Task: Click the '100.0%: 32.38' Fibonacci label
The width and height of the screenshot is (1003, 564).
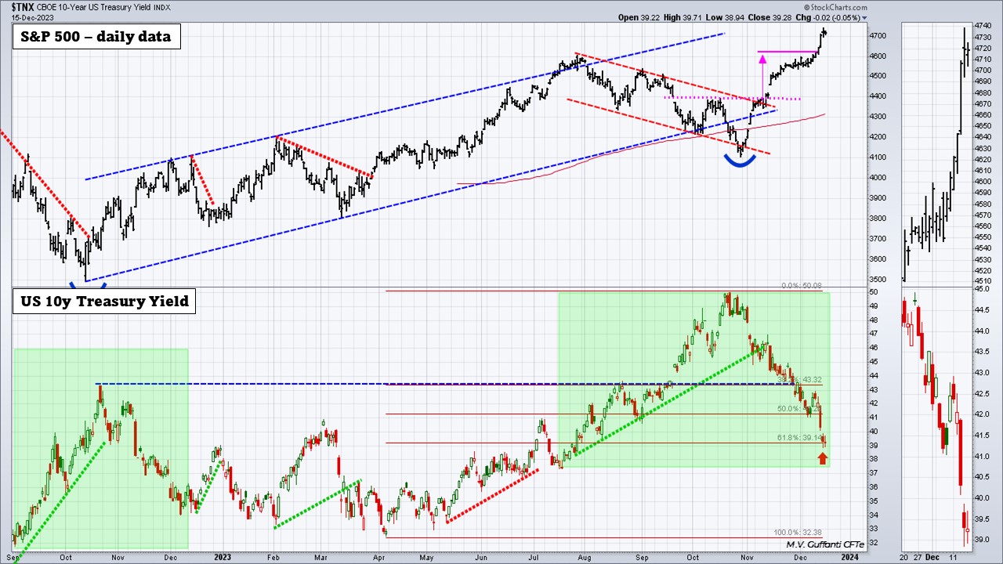Action: click(798, 533)
